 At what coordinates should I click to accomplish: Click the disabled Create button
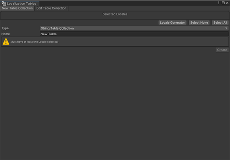pyautogui.click(x=222, y=50)
